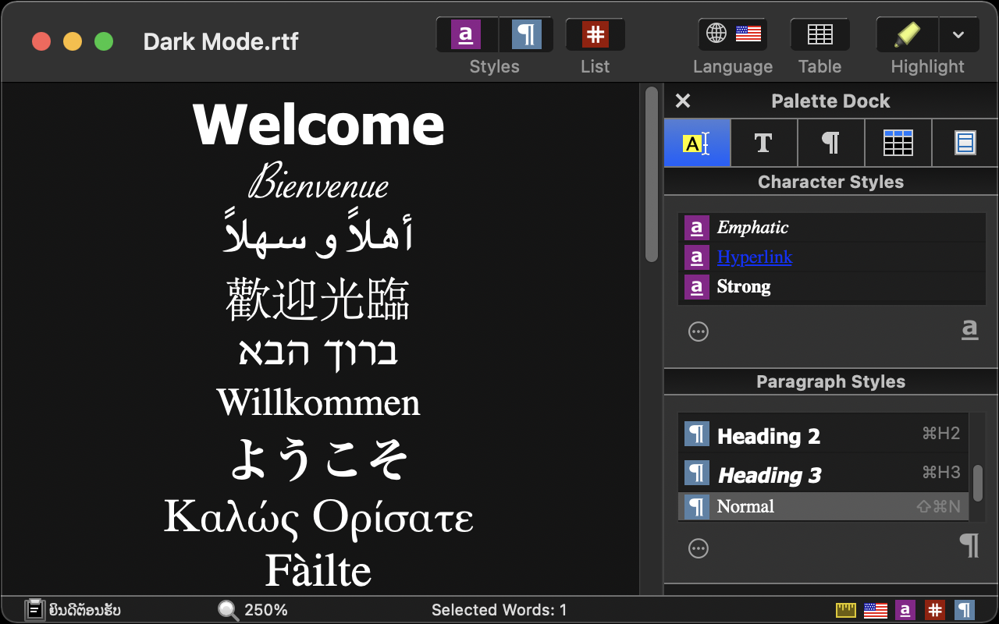Switch to the Paragraph palette tab
The width and height of the screenshot is (999, 624).
pos(830,144)
